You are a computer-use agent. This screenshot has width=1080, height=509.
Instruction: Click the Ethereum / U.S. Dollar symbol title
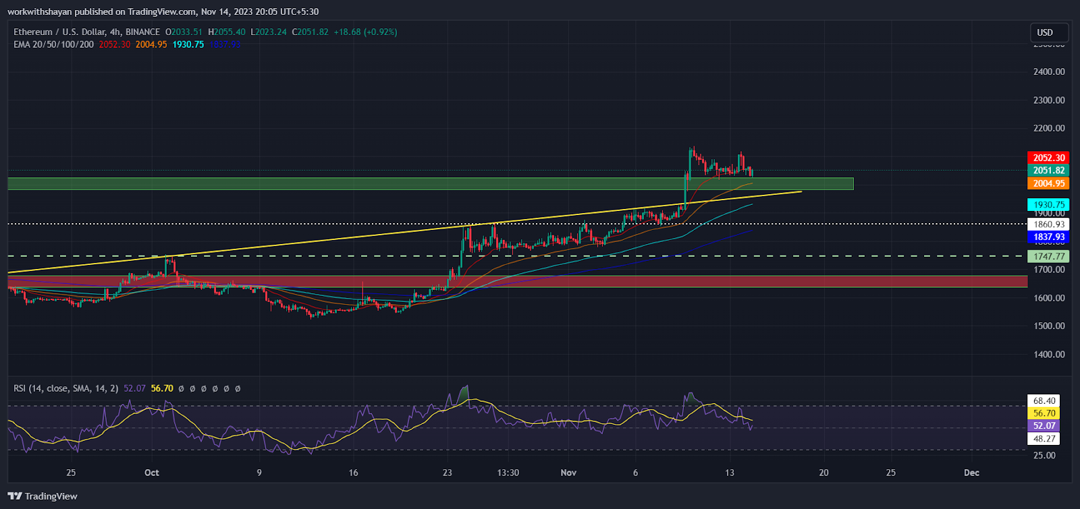coord(86,32)
